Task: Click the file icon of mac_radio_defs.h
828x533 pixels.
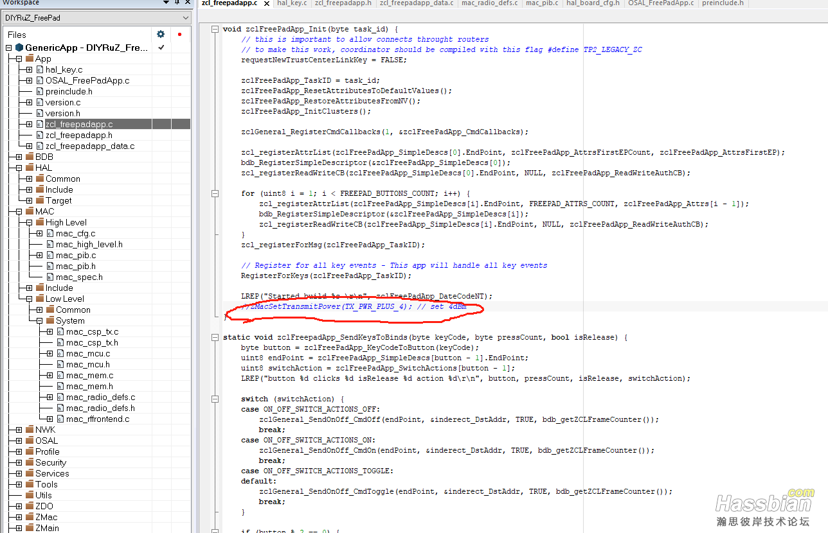Action: 60,408
